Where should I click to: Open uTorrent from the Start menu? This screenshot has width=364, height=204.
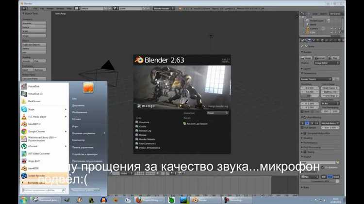point(44,146)
